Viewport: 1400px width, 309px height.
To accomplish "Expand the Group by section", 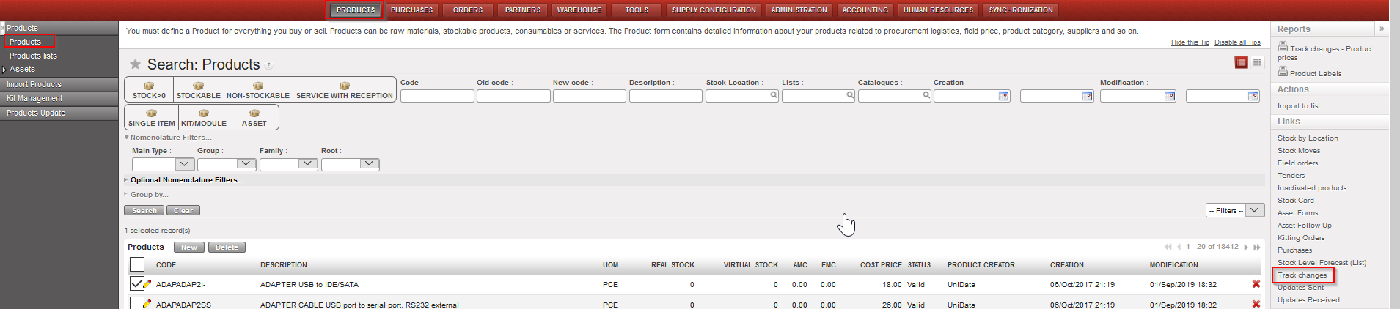I will 146,194.
